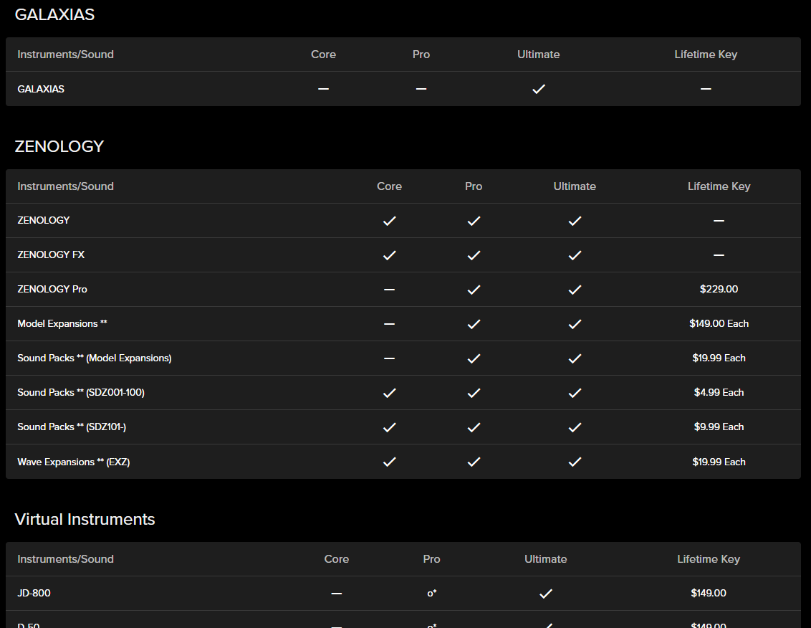Image resolution: width=811 pixels, height=628 pixels.
Task: Click the $149.00 price for JD-800
Action: tap(709, 593)
